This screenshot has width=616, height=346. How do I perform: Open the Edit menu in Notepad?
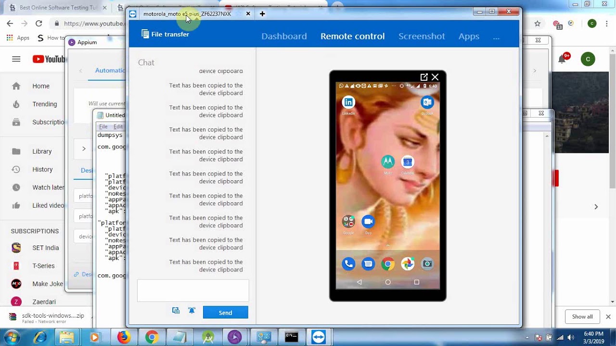pyautogui.click(x=118, y=127)
